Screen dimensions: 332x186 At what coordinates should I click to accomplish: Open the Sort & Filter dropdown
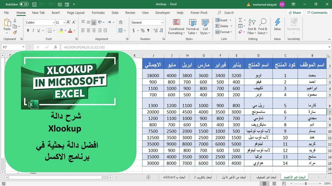point(252,27)
